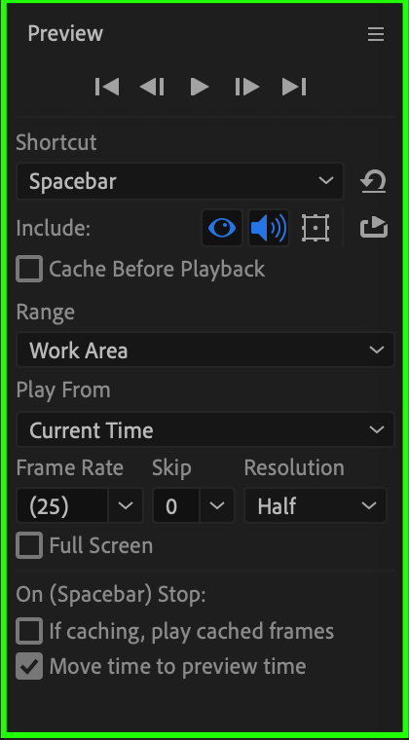Open the Current Time dropdown

coord(205,430)
